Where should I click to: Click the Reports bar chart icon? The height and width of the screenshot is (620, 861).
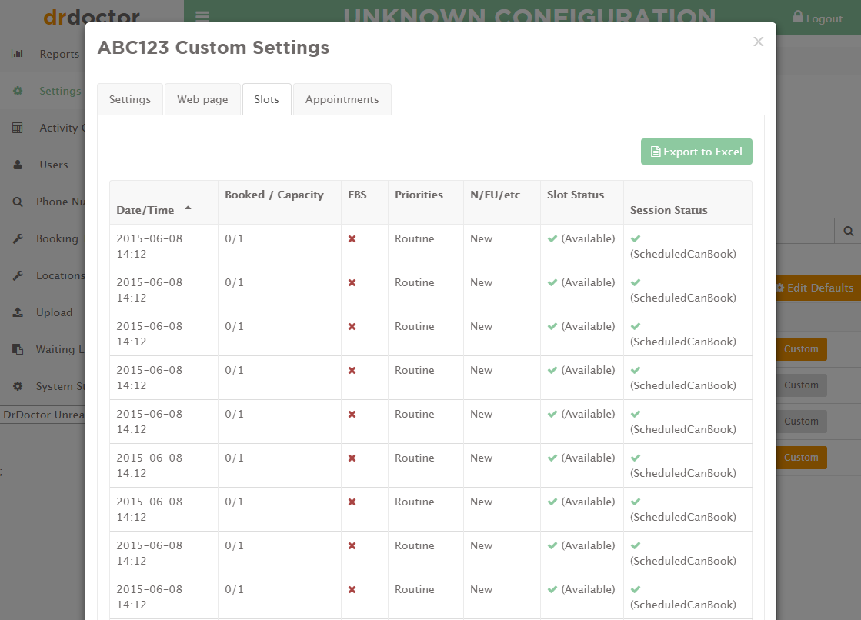click(x=18, y=54)
